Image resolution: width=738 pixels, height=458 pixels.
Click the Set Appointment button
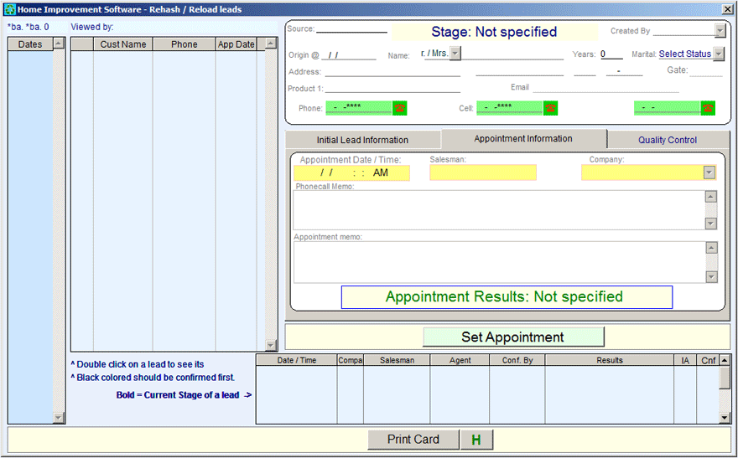coord(513,337)
